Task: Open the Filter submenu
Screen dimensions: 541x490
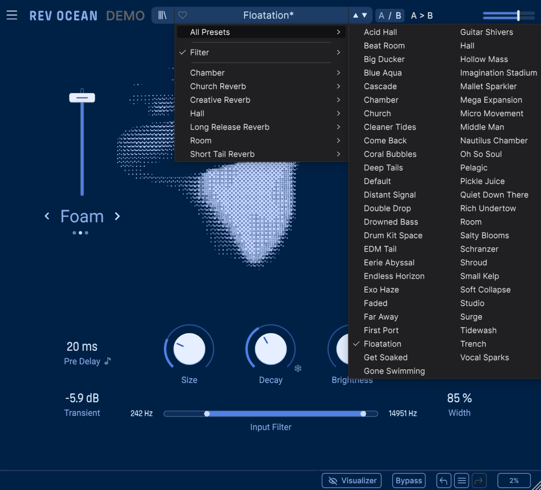Action: (260, 52)
